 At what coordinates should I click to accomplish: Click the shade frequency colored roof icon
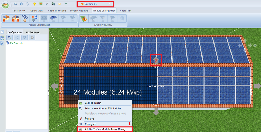(84, 18)
